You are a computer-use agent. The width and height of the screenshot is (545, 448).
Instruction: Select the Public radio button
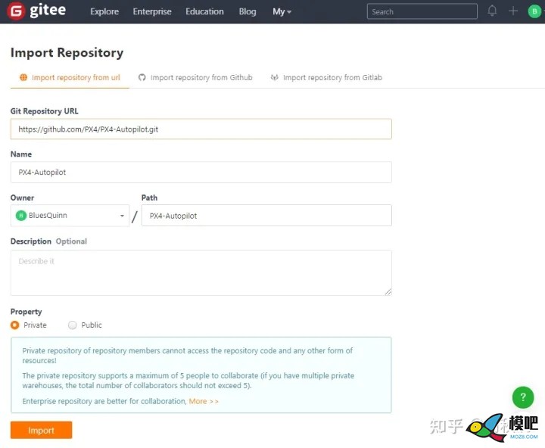pos(73,325)
